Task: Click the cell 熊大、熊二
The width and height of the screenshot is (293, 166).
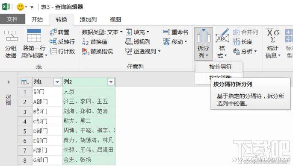Action: (x=89, y=121)
